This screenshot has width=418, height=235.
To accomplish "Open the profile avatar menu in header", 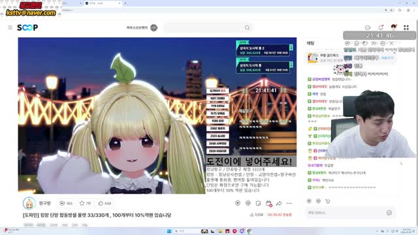I will click(x=394, y=27).
